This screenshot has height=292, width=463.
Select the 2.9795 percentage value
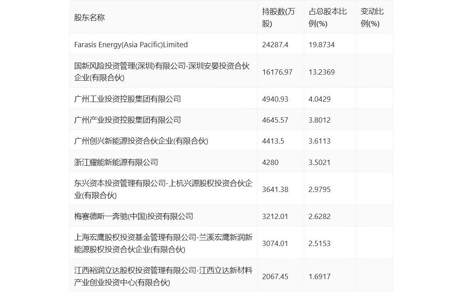319,190
